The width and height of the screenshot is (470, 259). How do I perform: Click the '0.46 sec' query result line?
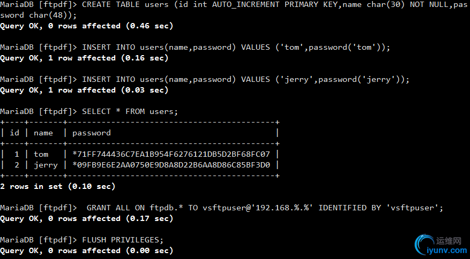(x=87, y=26)
